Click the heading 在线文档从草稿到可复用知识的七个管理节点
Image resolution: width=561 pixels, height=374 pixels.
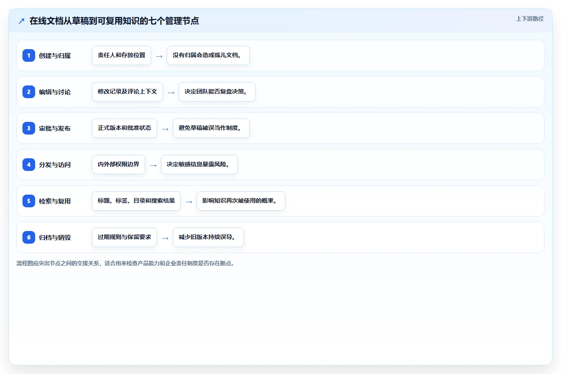click(x=114, y=21)
